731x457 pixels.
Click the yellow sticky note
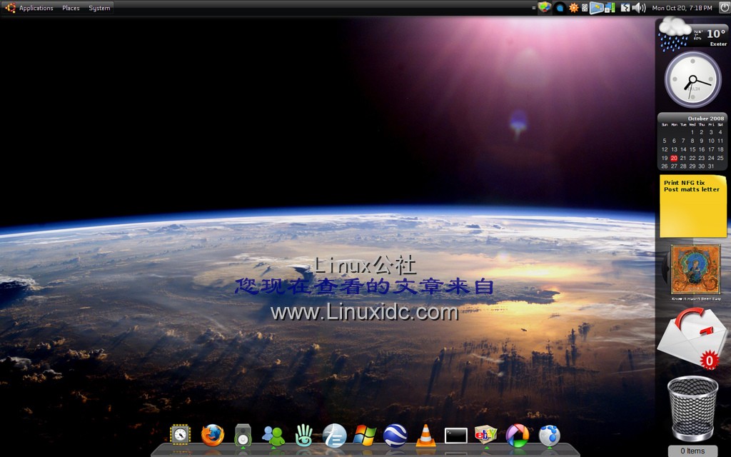pyautogui.click(x=692, y=206)
